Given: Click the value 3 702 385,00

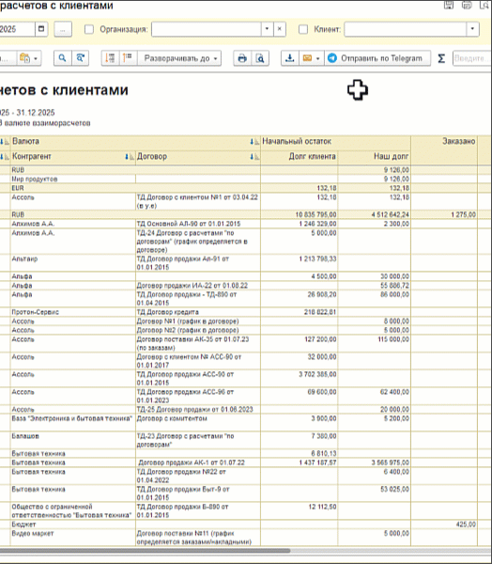Looking at the screenshot, I should pos(317,374).
